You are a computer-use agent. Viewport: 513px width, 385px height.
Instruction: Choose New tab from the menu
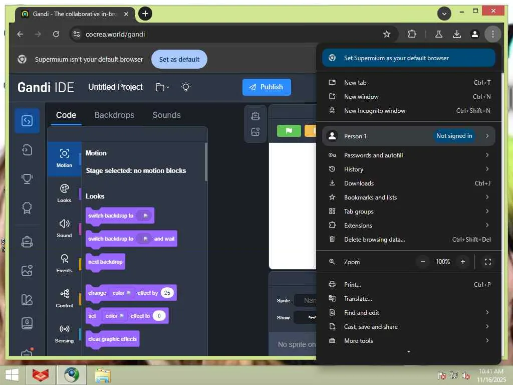(x=409, y=83)
